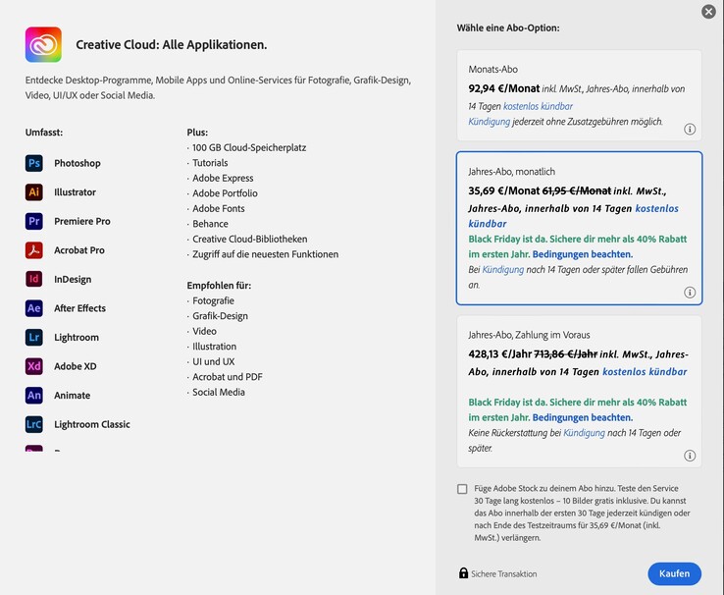This screenshot has width=724, height=595.
Task: Click the Acrobat Pro app icon
Action: point(34,250)
